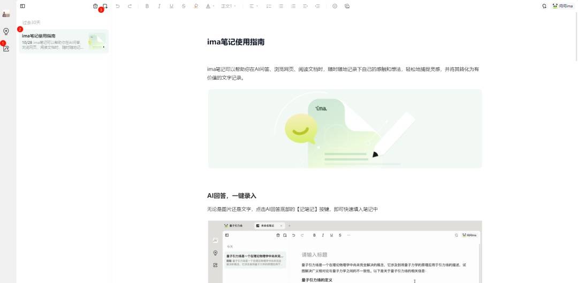This screenshot has height=283, width=578.
Task: Toggle strikethrough formatting
Action: (x=184, y=6)
